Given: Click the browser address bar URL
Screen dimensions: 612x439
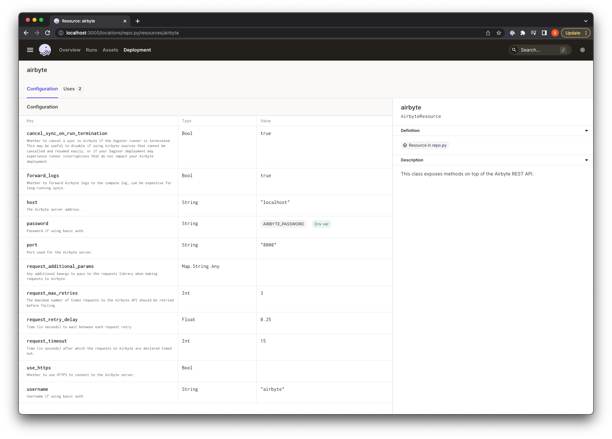Looking at the screenshot, I should [123, 33].
